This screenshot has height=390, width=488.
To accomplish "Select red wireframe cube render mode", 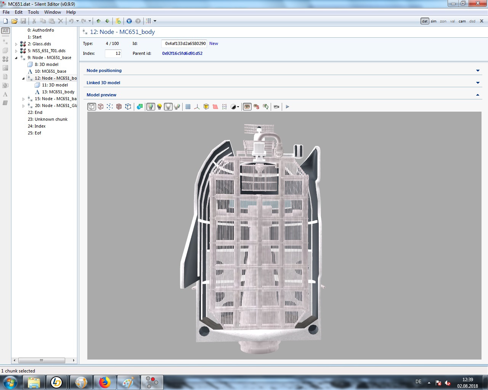I will click(101, 107).
